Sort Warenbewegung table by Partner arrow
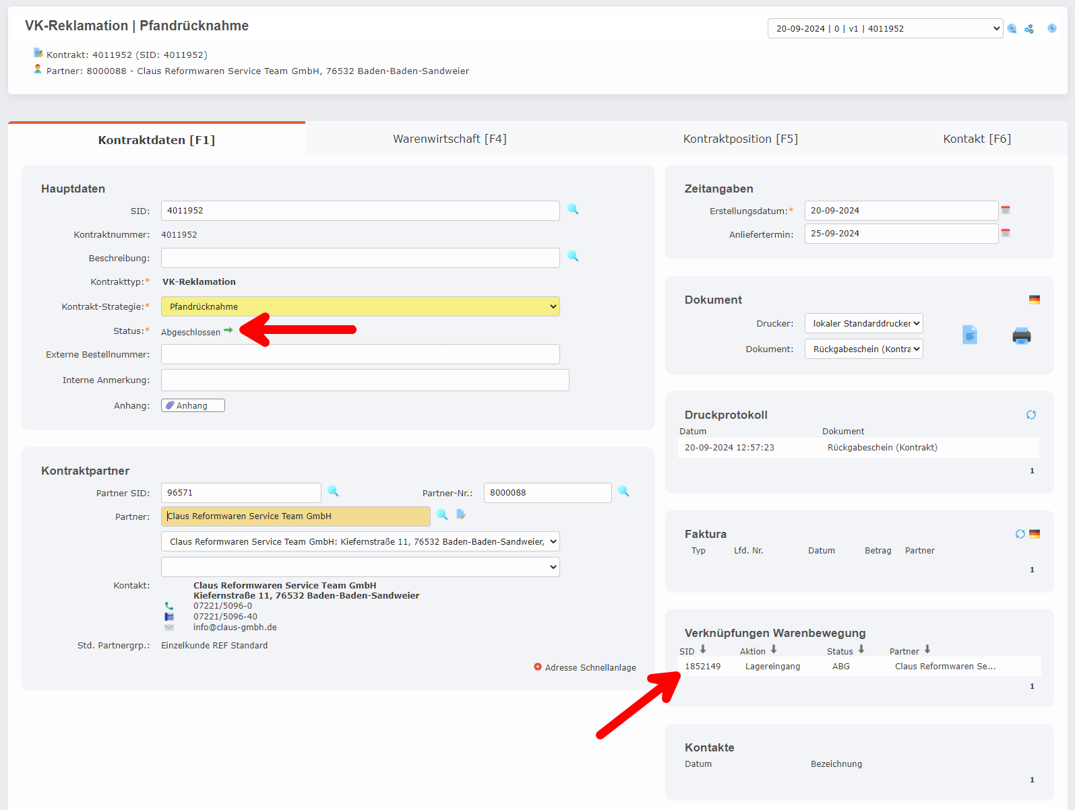The height and width of the screenshot is (810, 1075). point(927,650)
